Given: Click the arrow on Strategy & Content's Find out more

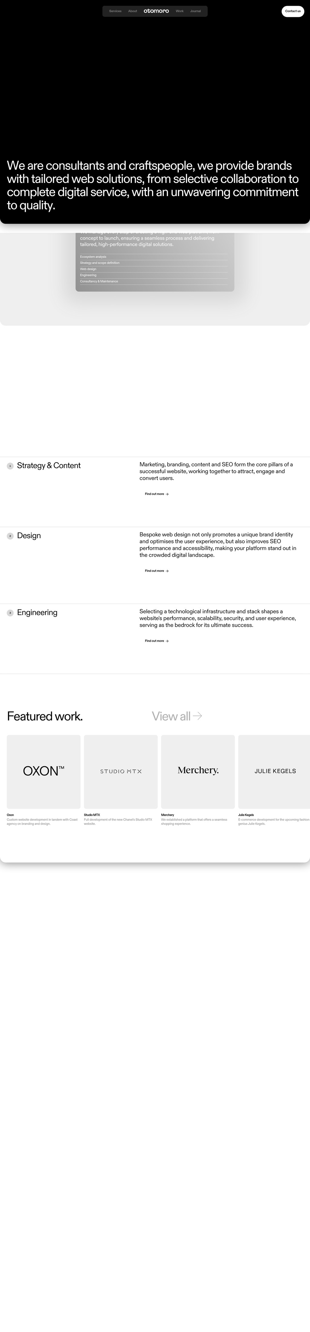Looking at the screenshot, I should pyautogui.click(x=168, y=494).
